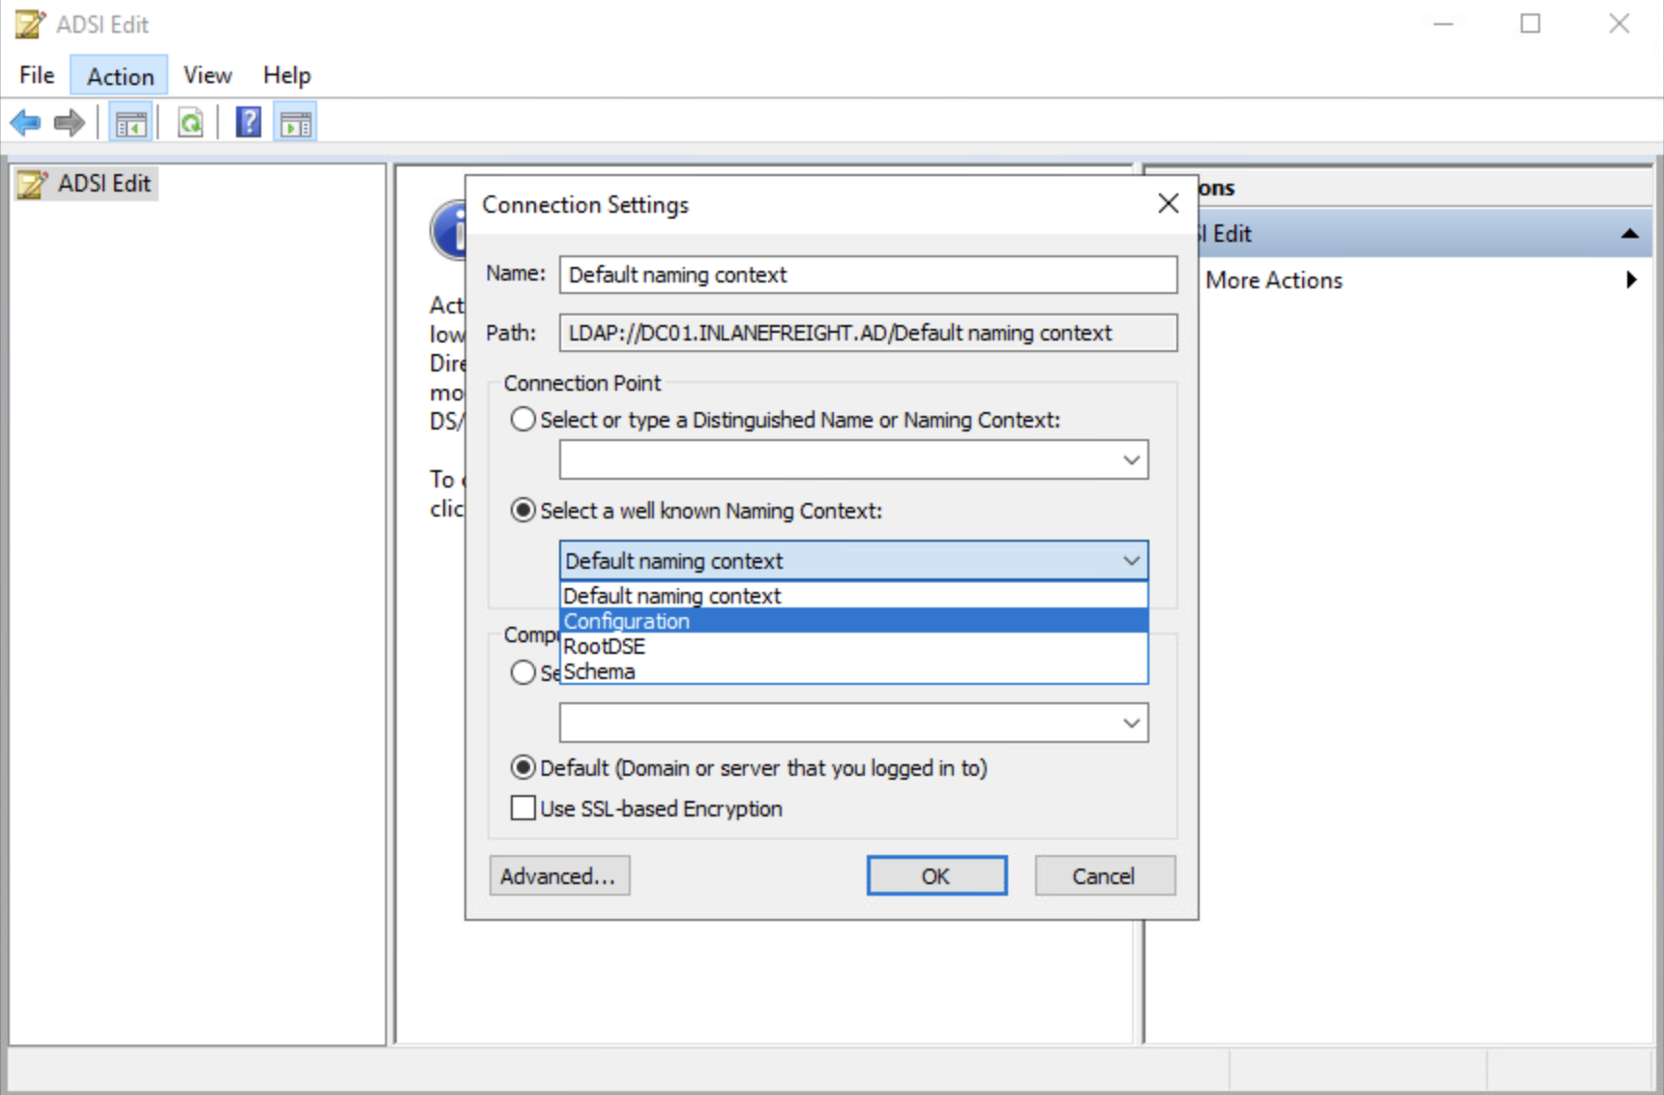Expand the More Actions submenu arrow
Viewport: 1664px width, 1095px height.
(x=1631, y=280)
